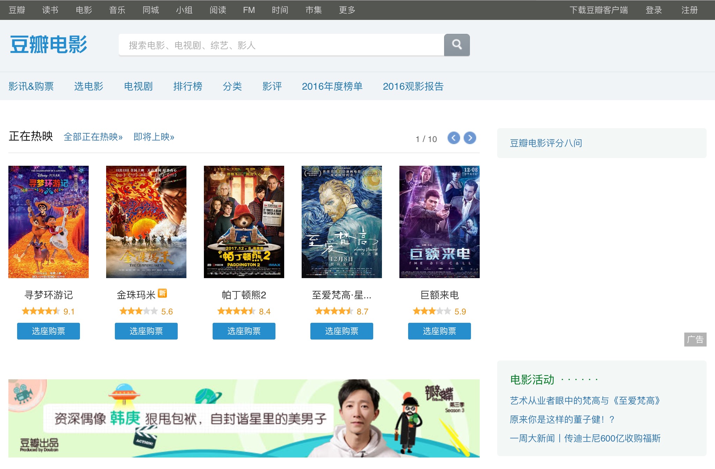Click star rating of 寻梦环游记
The image size is (715, 469).
pos(41,311)
